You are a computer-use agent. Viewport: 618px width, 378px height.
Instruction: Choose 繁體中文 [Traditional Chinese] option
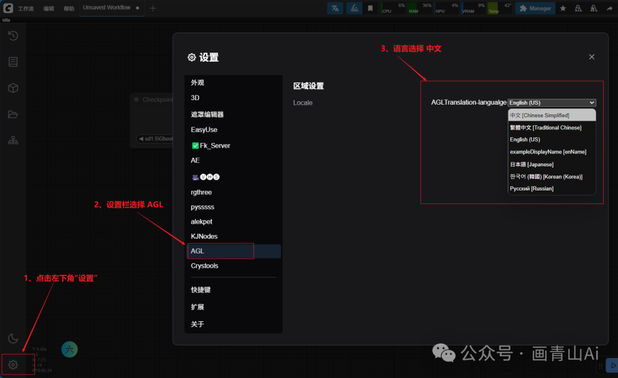pyautogui.click(x=552, y=128)
